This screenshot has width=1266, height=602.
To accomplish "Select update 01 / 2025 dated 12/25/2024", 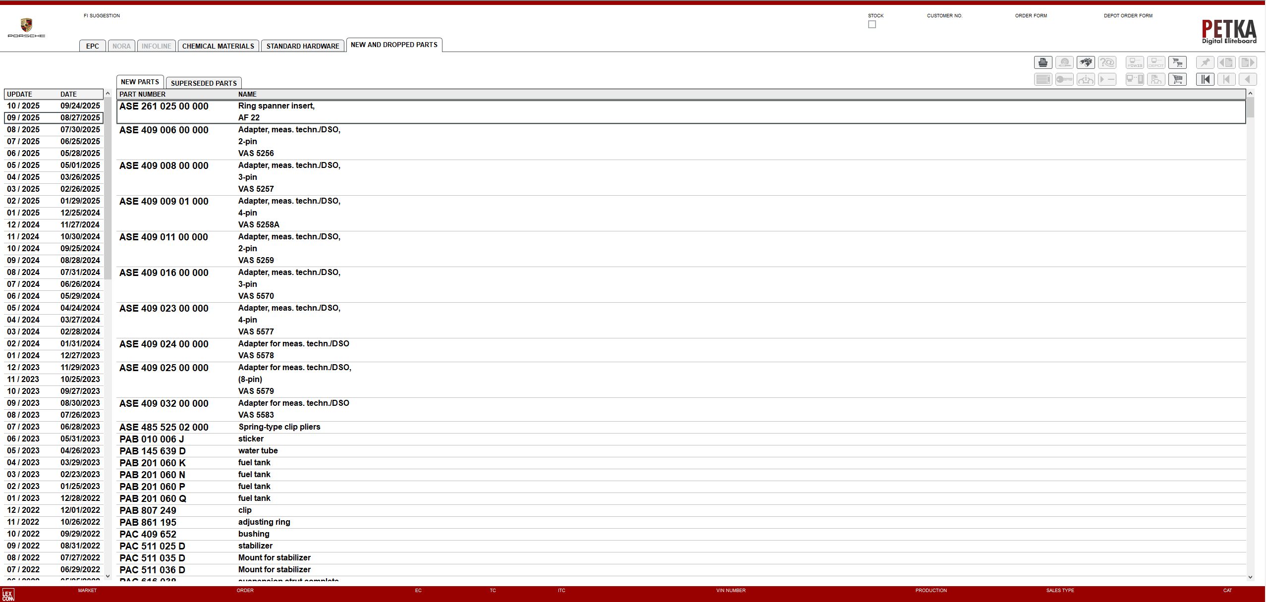I will 54,213.
